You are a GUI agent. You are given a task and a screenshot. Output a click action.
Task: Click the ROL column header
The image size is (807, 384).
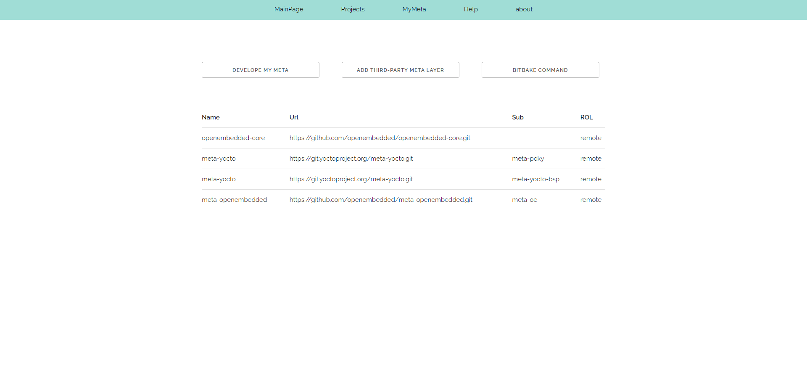[x=586, y=117]
